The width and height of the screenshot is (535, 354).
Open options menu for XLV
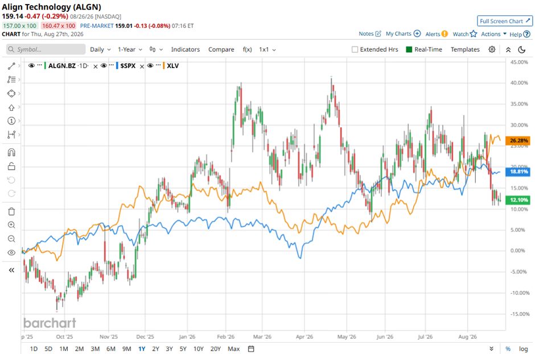[158, 65]
